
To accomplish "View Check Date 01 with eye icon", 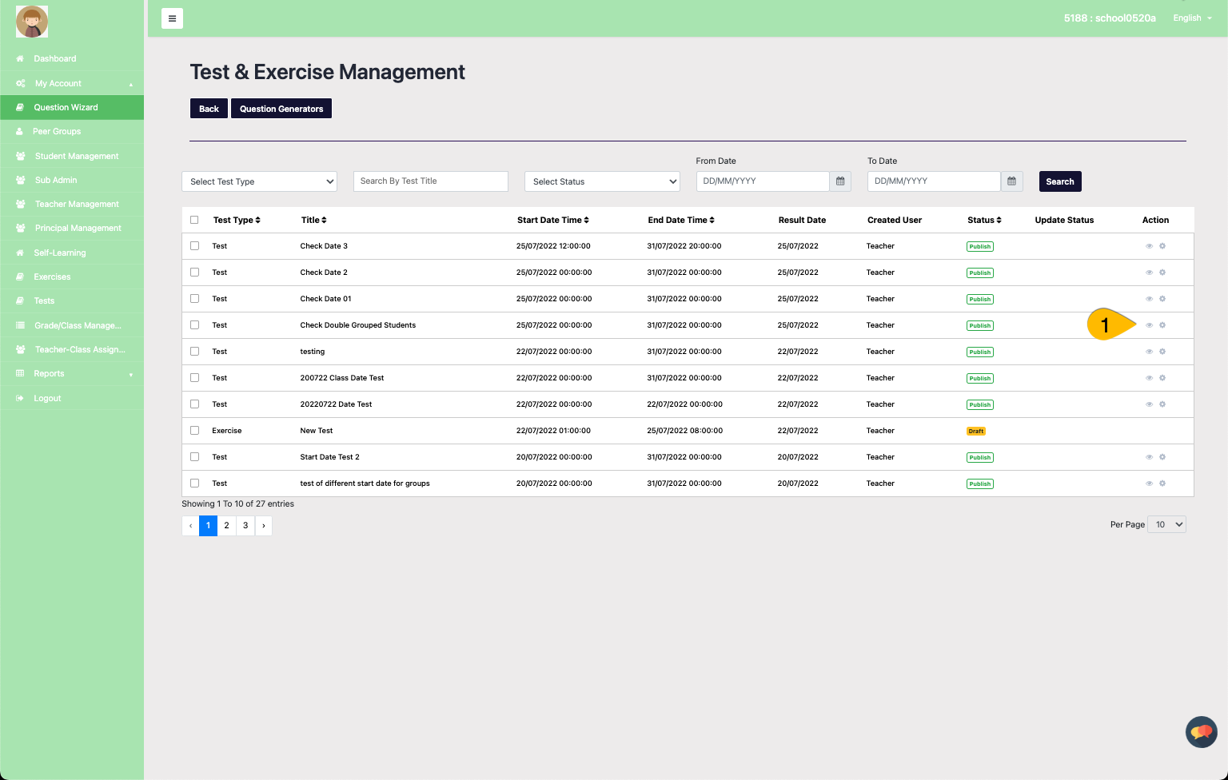I will [1149, 299].
